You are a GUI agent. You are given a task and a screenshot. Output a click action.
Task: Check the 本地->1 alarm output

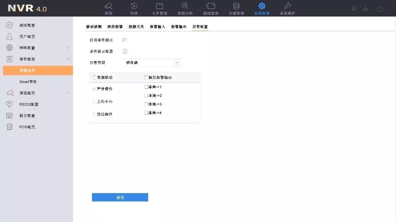146,87
